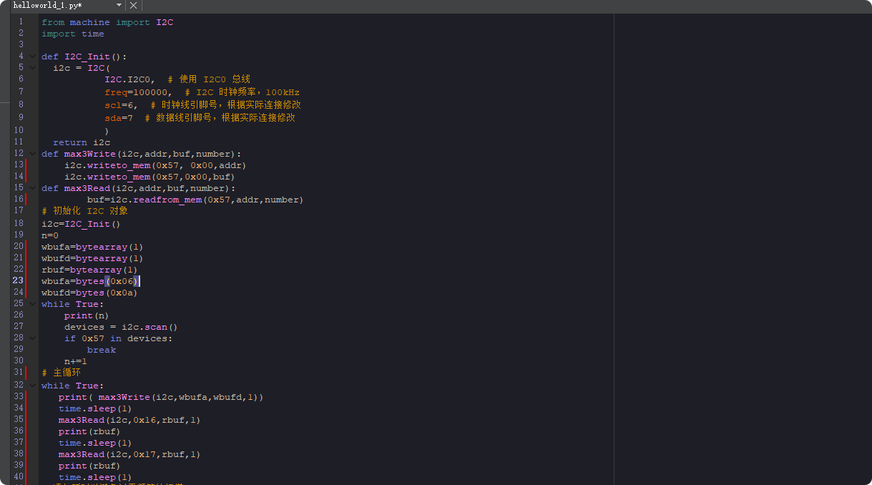
Task: Place cursor on 'from machine import I2C'
Action: (107, 22)
